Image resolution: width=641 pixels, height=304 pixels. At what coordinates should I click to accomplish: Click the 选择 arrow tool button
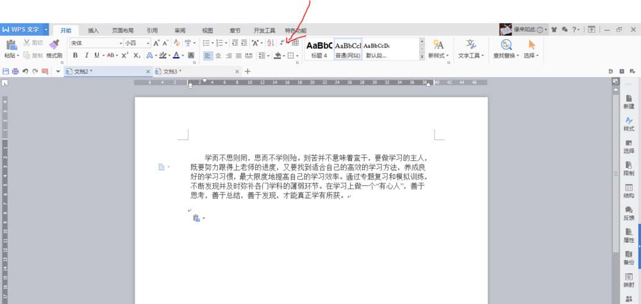pyautogui.click(x=531, y=49)
